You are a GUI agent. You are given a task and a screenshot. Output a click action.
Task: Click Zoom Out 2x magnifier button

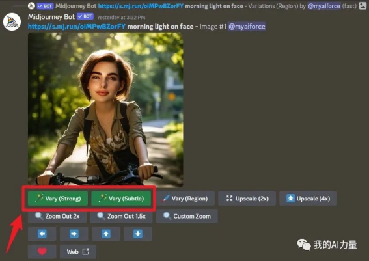(x=57, y=216)
